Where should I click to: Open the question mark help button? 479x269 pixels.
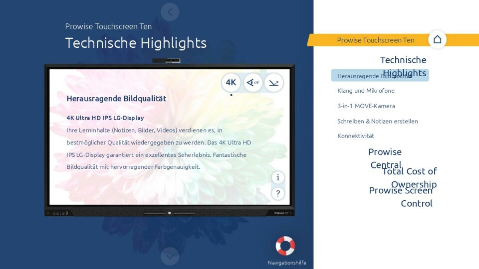pos(278,193)
